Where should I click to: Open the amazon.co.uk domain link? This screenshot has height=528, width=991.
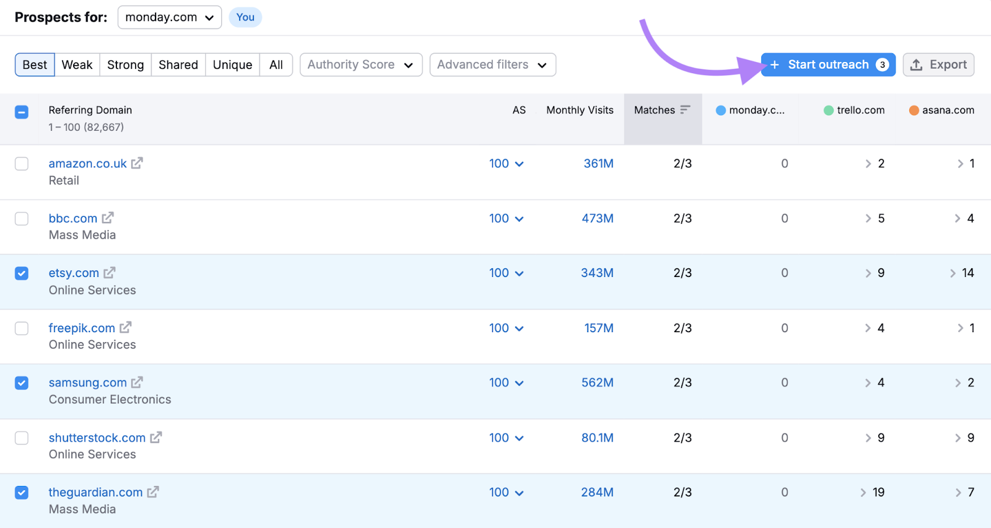(87, 164)
